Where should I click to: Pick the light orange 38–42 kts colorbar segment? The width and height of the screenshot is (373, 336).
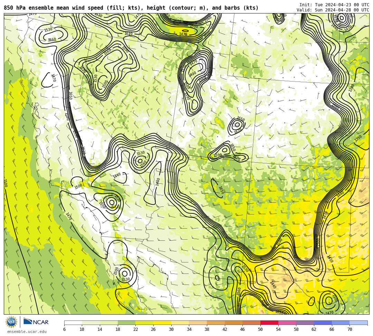(216, 323)
